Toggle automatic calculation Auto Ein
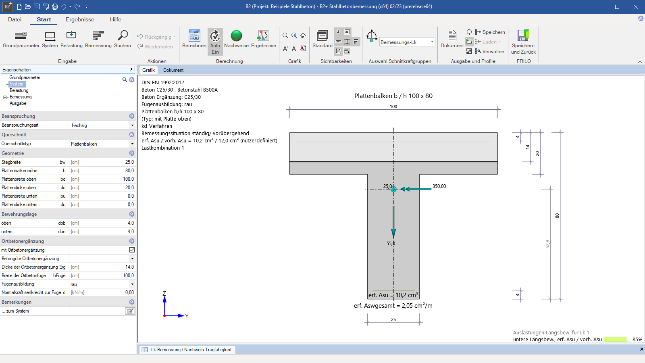 tap(215, 42)
